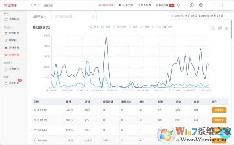The height and width of the screenshot is (145, 234).
Task: Open notifications bell icon
Action: click(178, 5)
